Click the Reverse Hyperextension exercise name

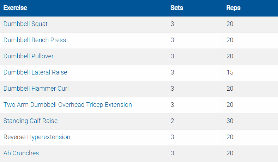click(x=37, y=137)
